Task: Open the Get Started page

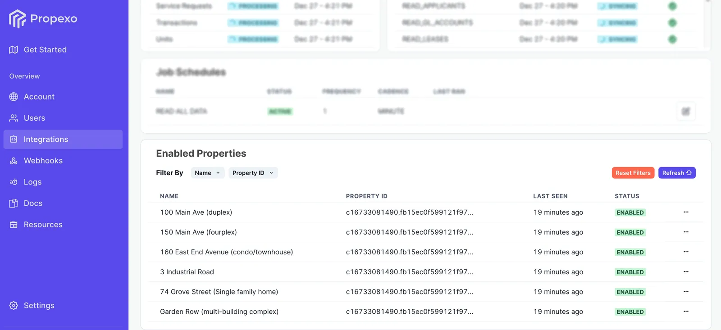Action: [x=45, y=50]
